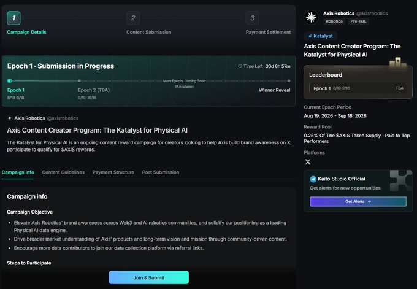Click the Reward Pool description text
Screen dimensions: 417x289
click(x=357, y=138)
